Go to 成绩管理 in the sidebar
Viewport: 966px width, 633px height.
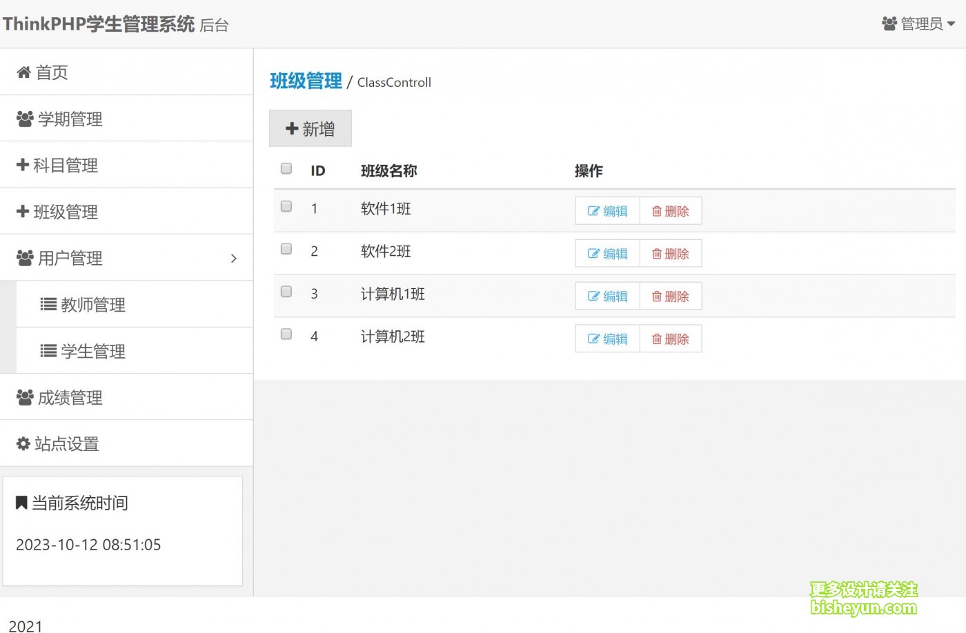pyautogui.click(x=70, y=397)
